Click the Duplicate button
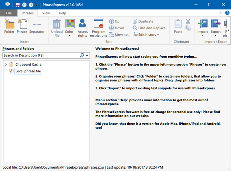 coord(143,21)
